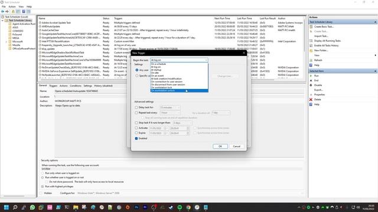Select 'Run only when user is logged on'
This screenshot has width=378, height=212.
tap(43, 173)
